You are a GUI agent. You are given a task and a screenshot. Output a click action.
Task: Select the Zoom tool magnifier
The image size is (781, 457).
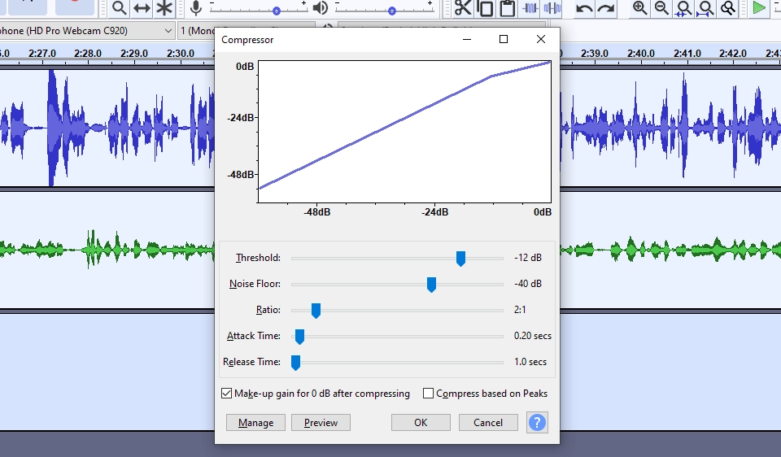120,8
